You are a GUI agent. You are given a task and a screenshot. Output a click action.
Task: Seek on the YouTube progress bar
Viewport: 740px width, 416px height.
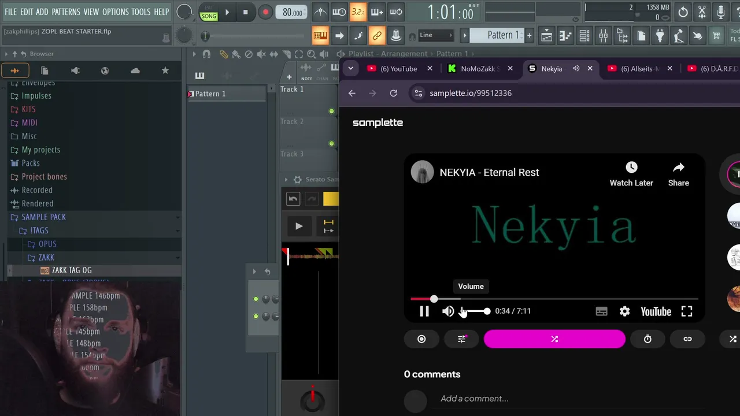pyautogui.click(x=554, y=299)
